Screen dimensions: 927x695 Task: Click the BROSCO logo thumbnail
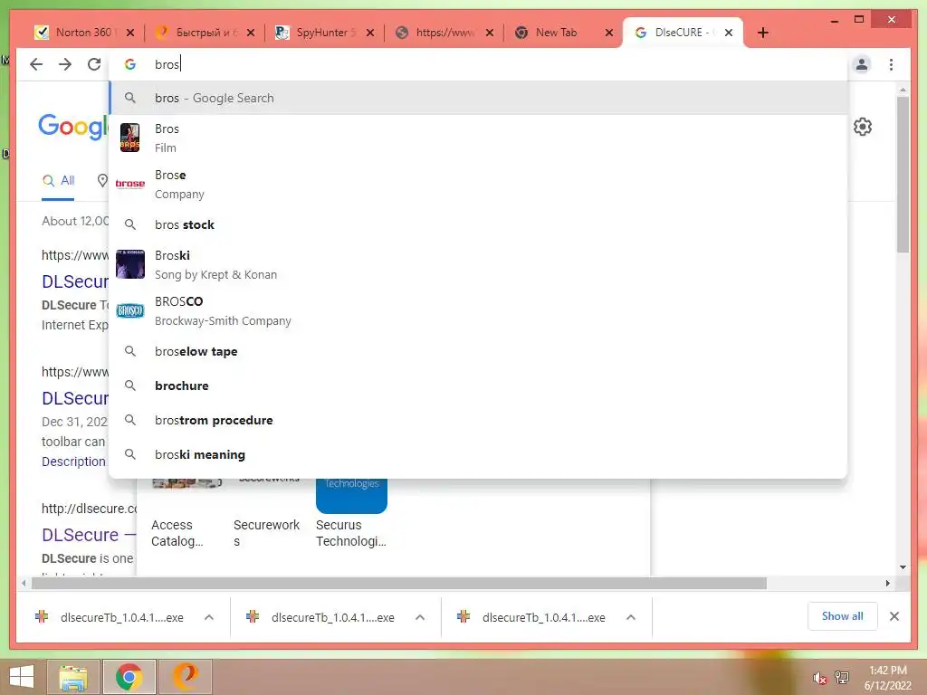[x=130, y=310]
